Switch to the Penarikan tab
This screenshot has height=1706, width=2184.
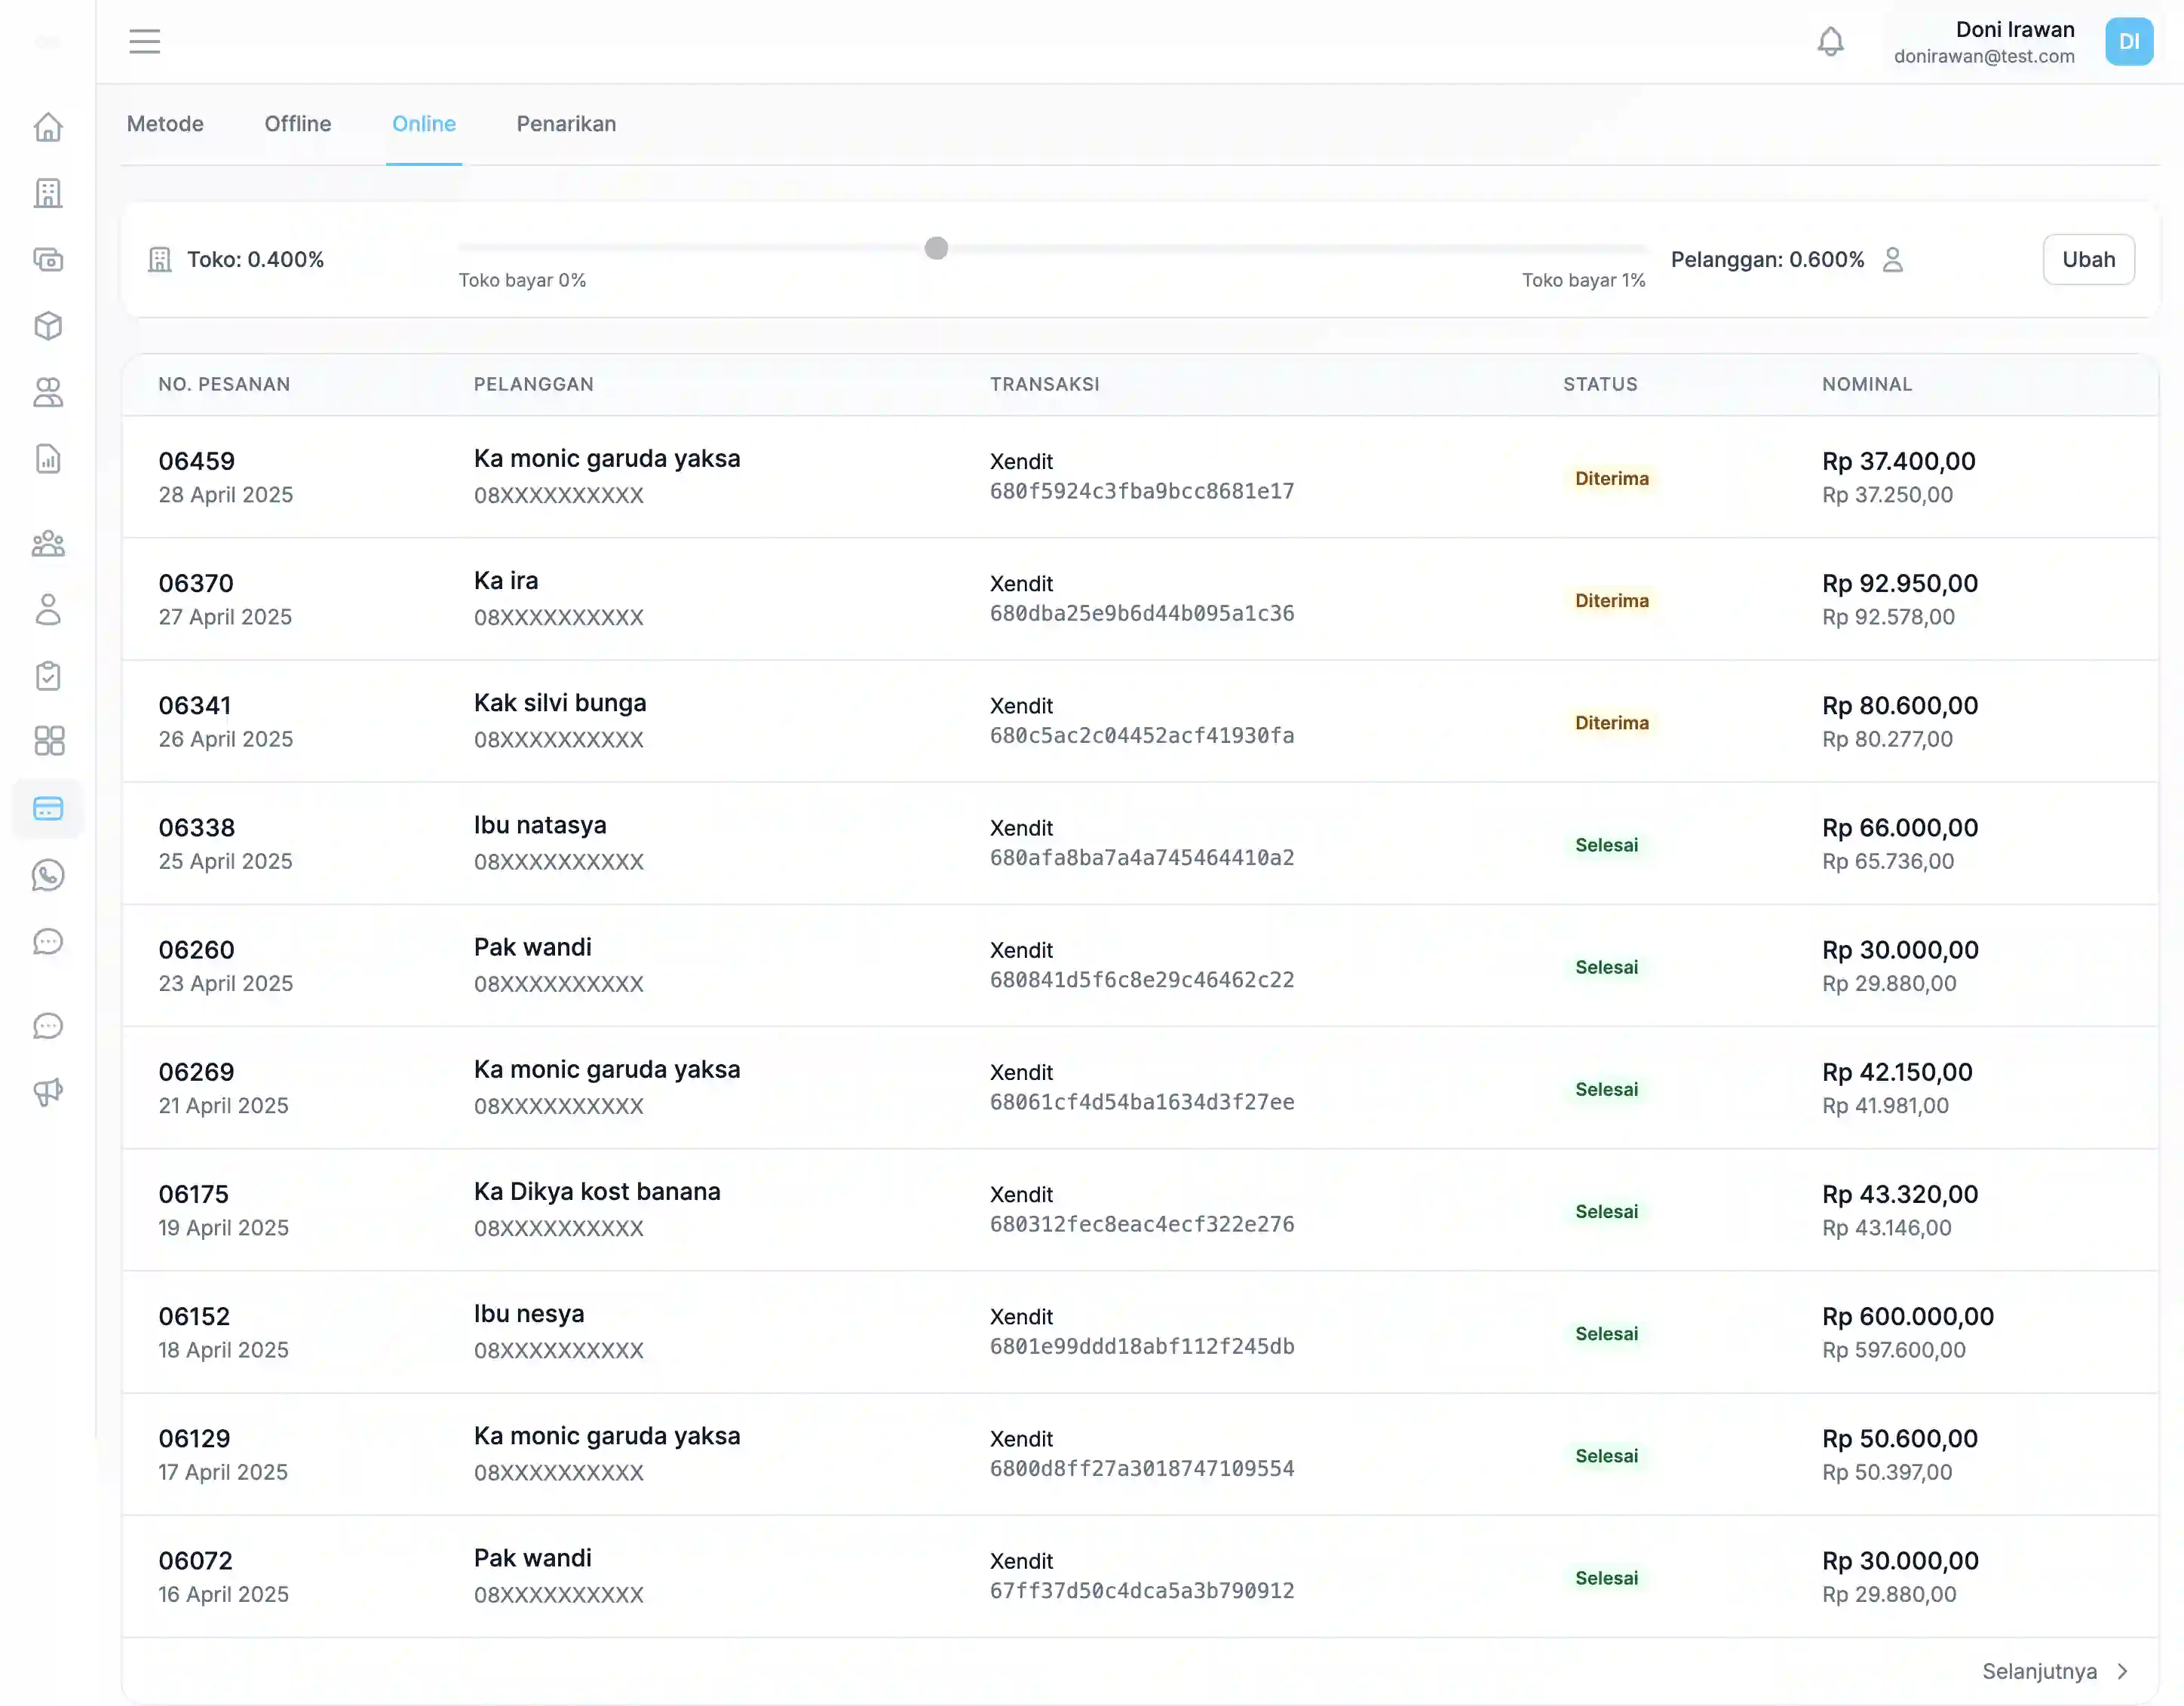[566, 124]
